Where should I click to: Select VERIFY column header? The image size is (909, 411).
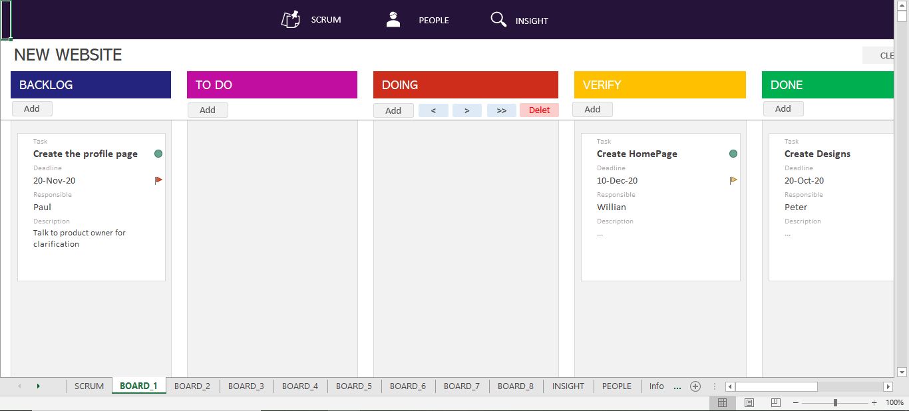[660, 85]
